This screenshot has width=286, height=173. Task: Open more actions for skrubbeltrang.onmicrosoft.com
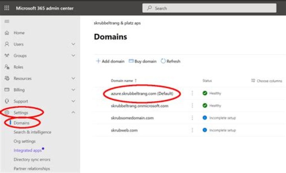coord(192,106)
